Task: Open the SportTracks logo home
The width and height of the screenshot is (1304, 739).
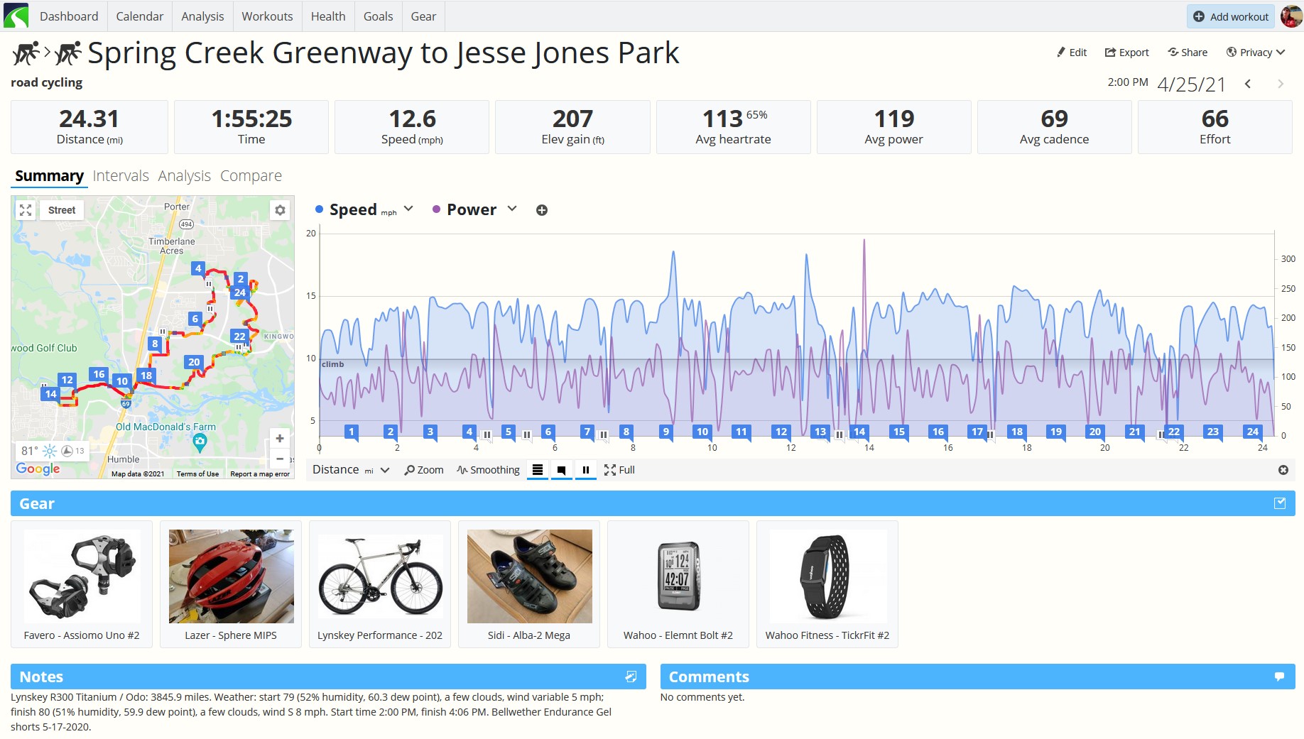Action: pos(16,16)
